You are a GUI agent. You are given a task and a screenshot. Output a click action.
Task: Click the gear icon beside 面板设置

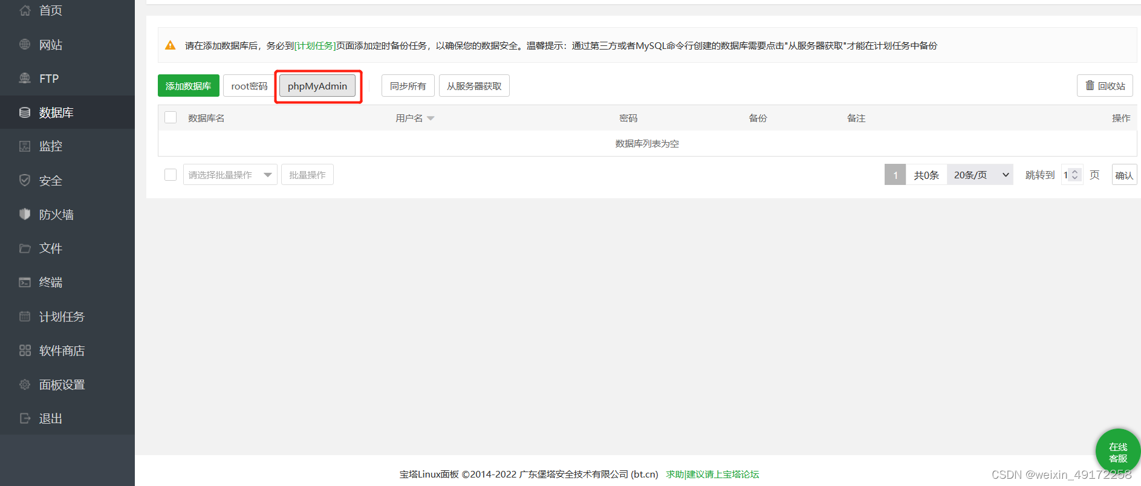[x=25, y=384]
